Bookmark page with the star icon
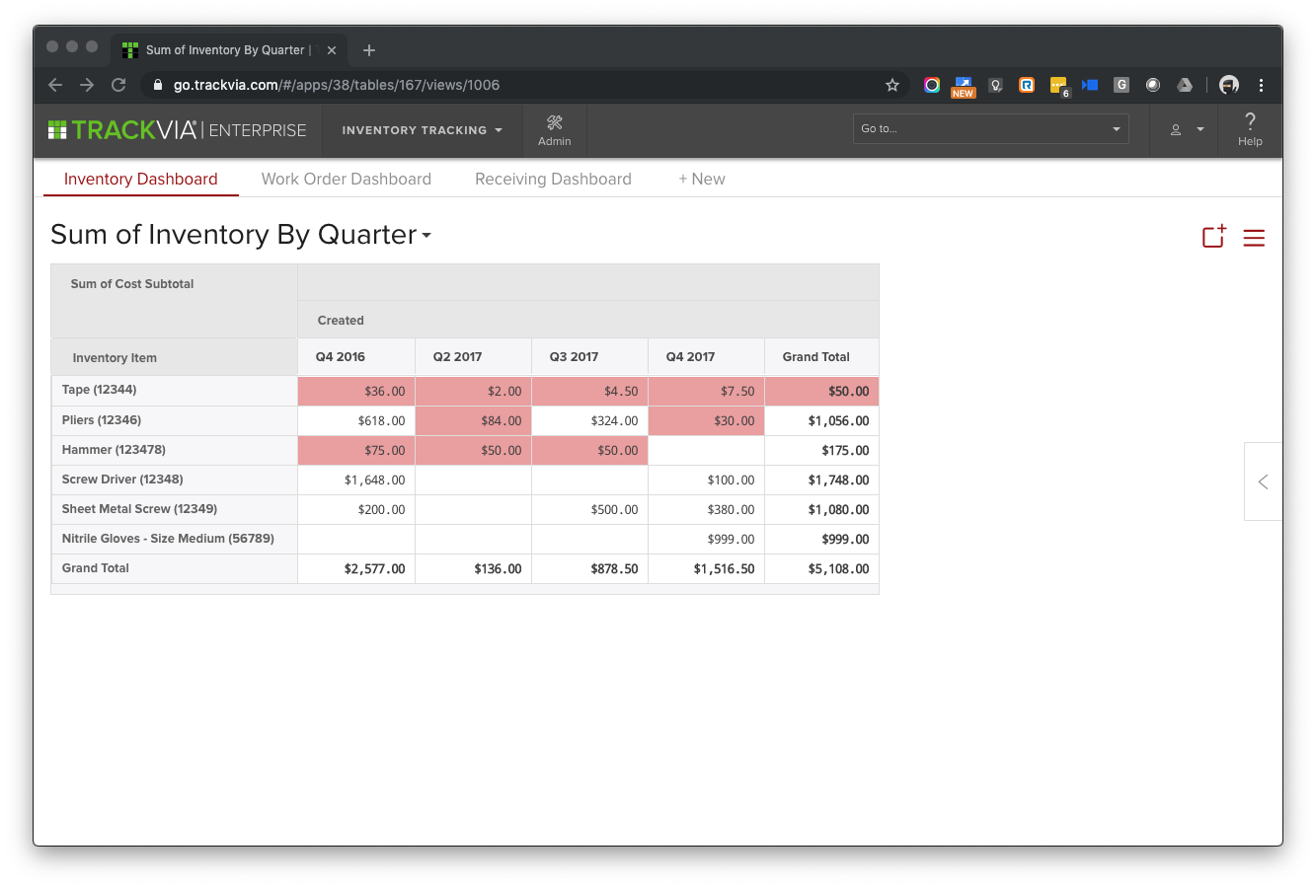This screenshot has width=1316, height=887. (892, 85)
